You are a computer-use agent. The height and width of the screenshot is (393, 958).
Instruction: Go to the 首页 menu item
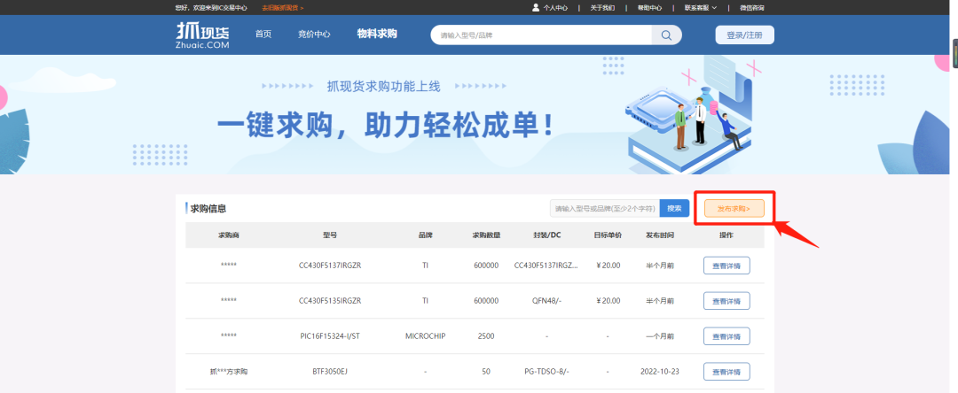263,35
